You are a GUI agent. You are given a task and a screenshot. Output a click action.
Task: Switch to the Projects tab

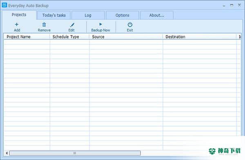coord(19,15)
